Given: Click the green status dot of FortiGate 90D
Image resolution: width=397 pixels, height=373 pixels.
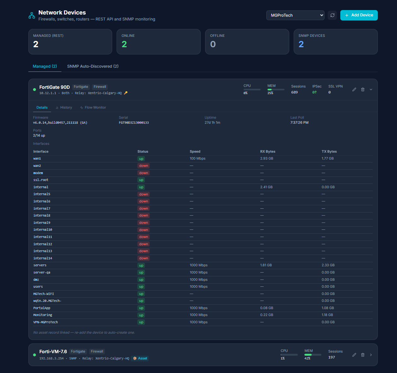Looking at the screenshot, I should (34, 90).
